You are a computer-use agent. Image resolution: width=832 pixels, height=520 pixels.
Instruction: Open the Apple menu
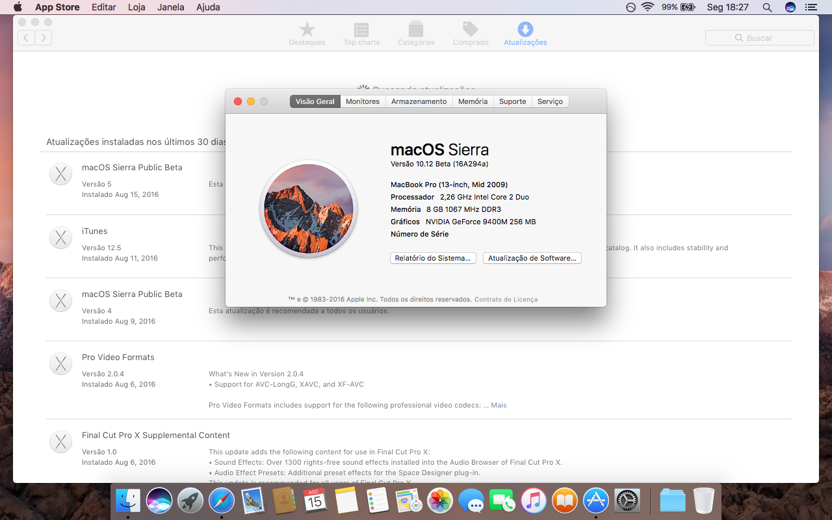click(18, 7)
